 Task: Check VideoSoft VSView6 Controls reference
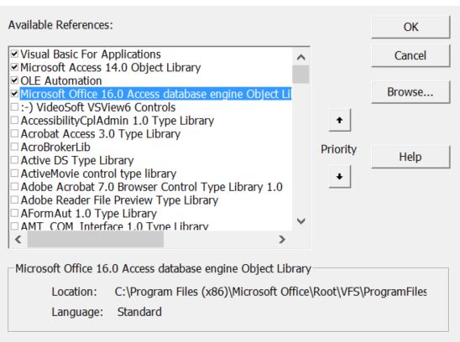pyautogui.click(x=14, y=107)
